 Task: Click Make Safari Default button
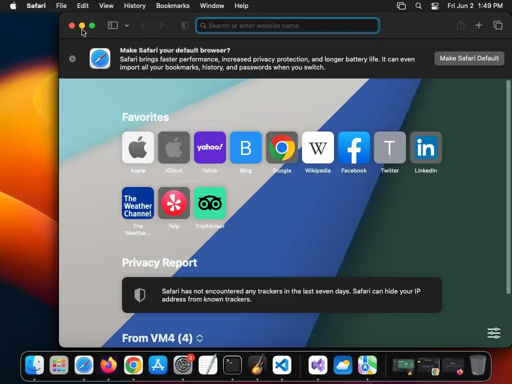pos(469,58)
